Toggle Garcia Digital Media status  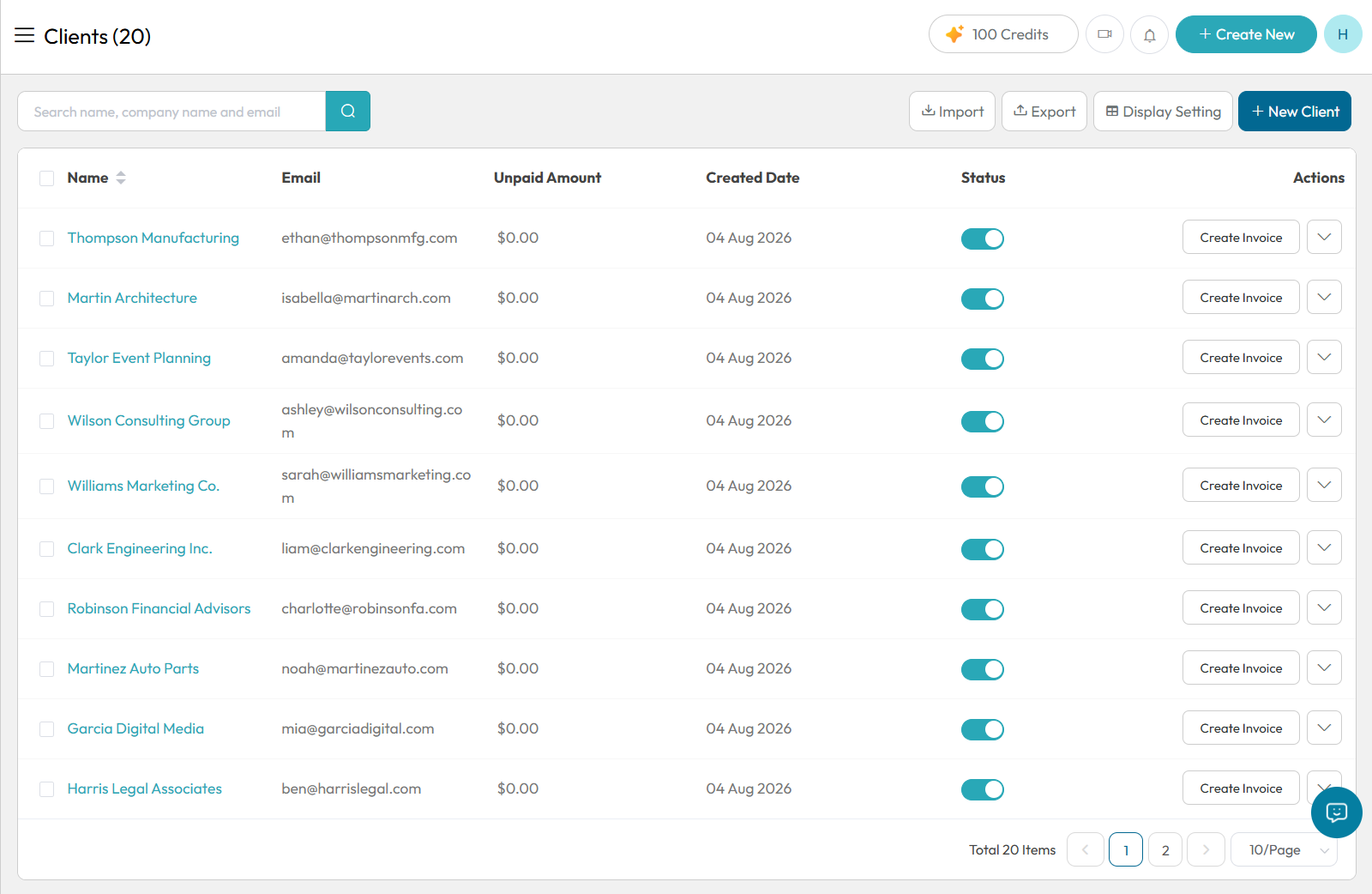[983, 729]
